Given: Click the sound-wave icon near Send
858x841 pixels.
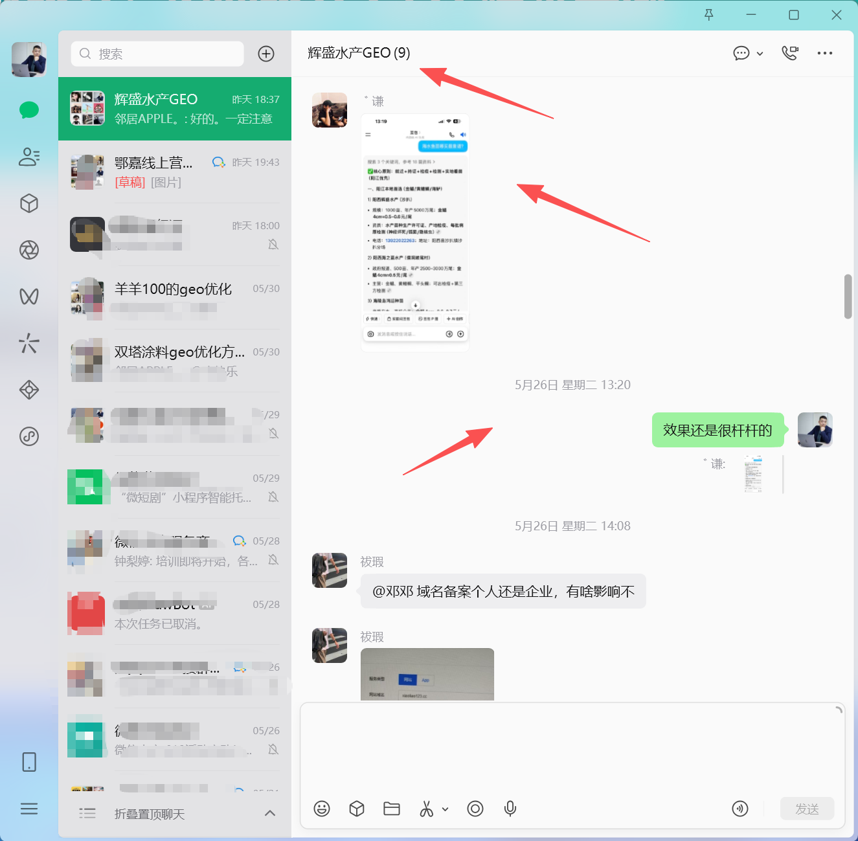Looking at the screenshot, I should tap(740, 809).
